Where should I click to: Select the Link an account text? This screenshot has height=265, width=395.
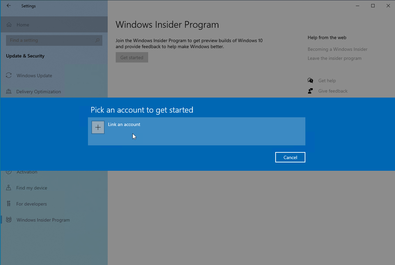pyautogui.click(x=124, y=124)
